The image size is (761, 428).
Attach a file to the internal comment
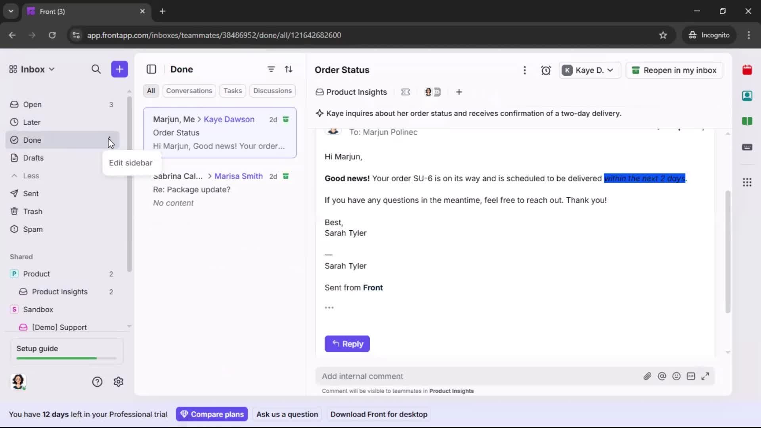(x=648, y=376)
